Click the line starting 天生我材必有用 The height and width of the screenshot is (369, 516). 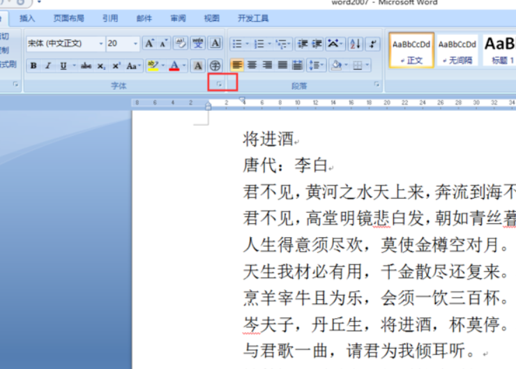click(375, 271)
